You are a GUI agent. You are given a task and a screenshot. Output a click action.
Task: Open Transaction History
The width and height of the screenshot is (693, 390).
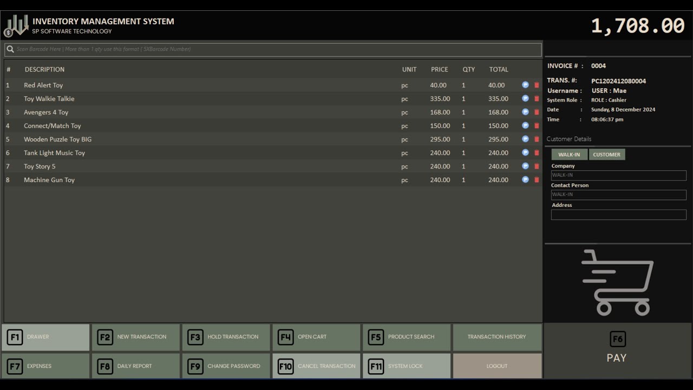(497, 337)
